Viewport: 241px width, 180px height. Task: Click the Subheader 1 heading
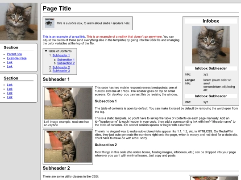pyautogui.click(x=56, y=79)
